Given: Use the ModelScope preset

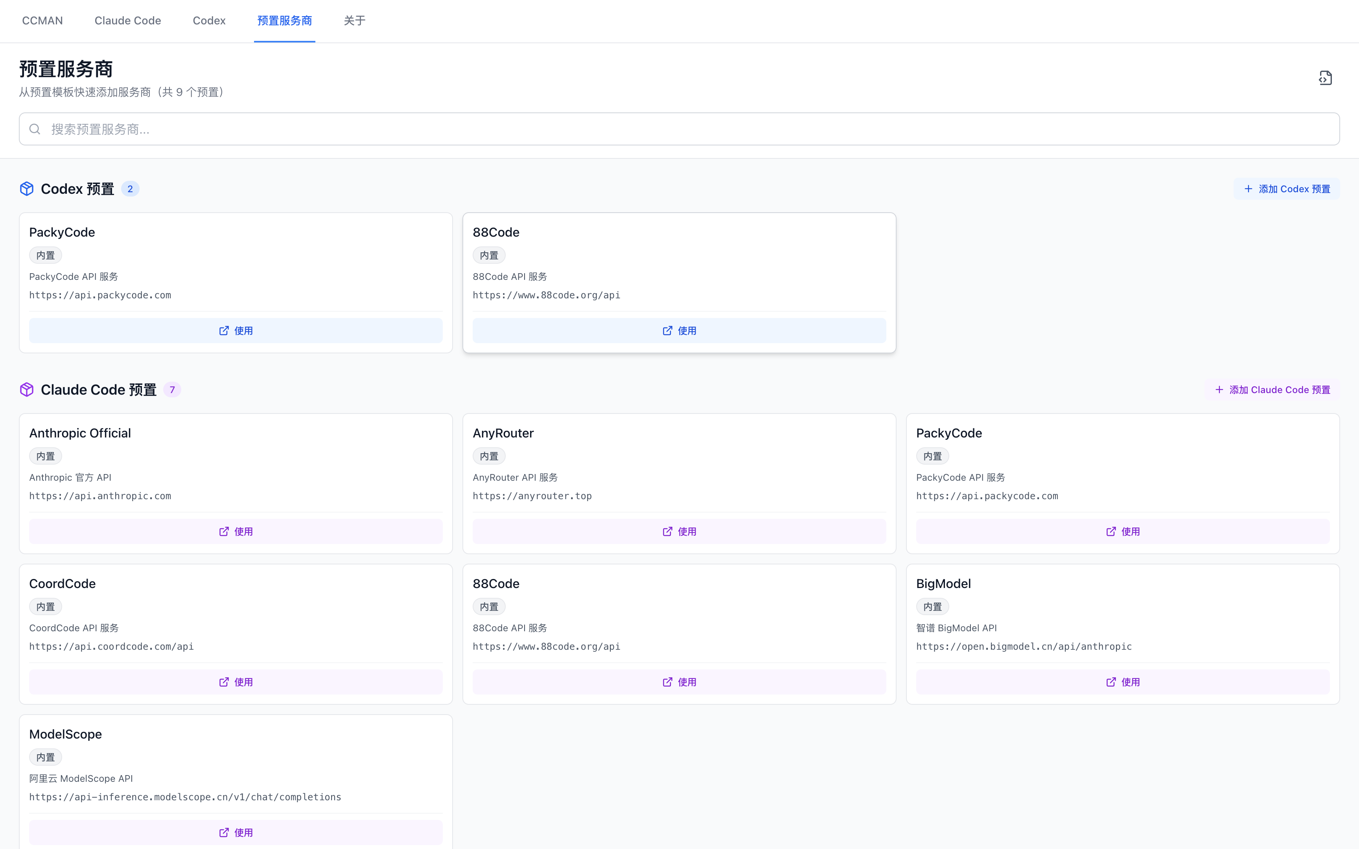Looking at the screenshot, I should point(236,832).
